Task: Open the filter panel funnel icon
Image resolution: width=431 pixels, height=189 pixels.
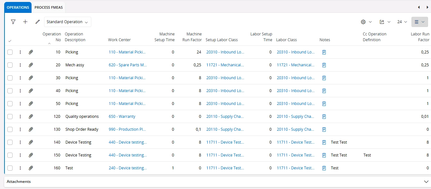Action: [x=13, y=22]
